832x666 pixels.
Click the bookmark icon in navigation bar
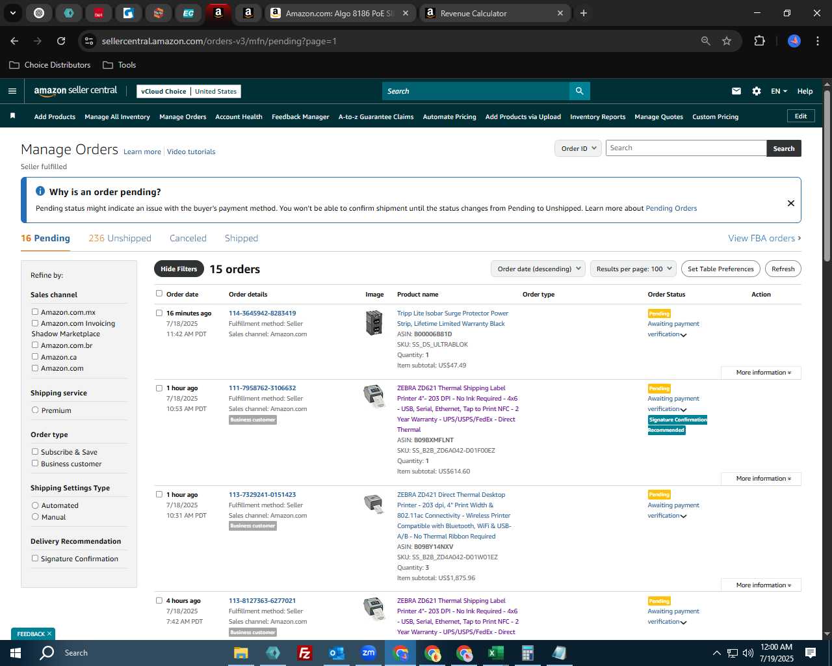(x=12, y=116)
